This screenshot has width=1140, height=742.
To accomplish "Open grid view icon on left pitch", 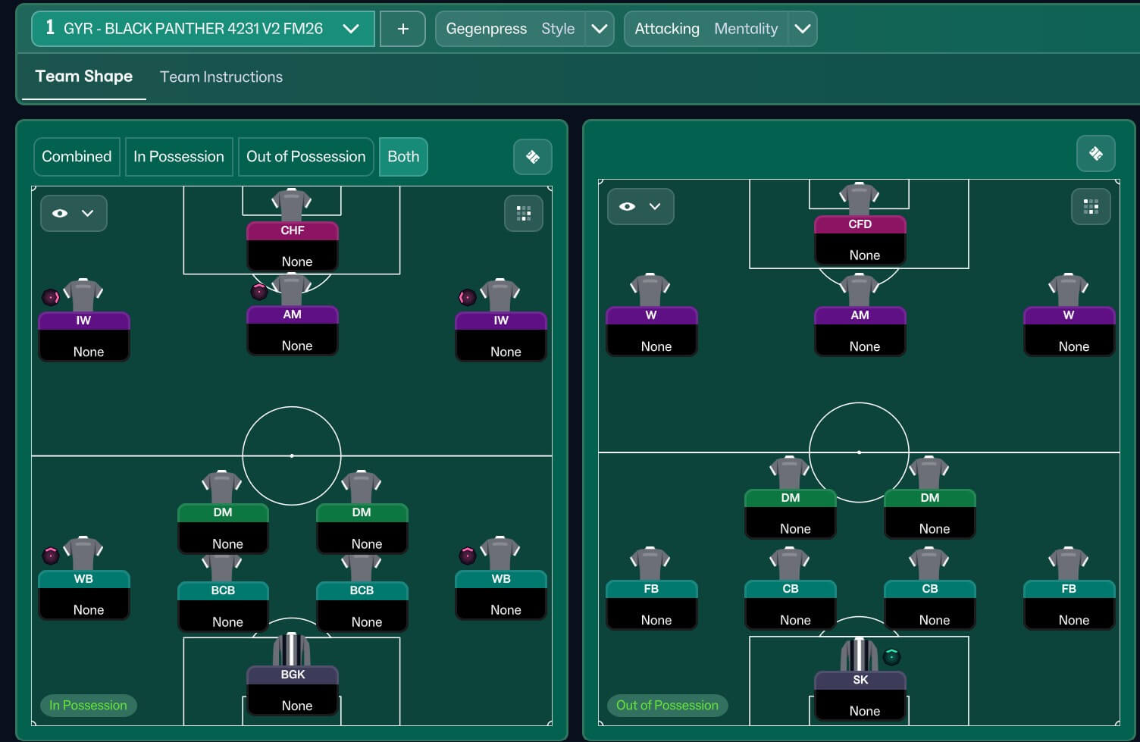I will (524, 213).
